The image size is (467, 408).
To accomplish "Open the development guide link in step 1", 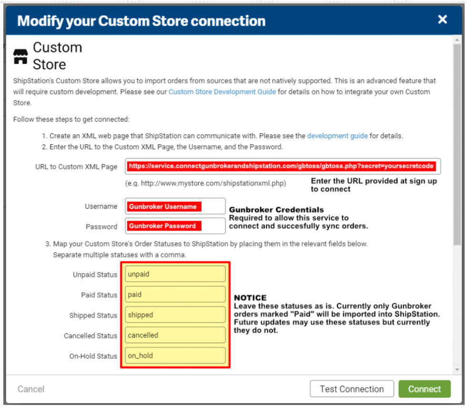I will click(x=337, y=136).
